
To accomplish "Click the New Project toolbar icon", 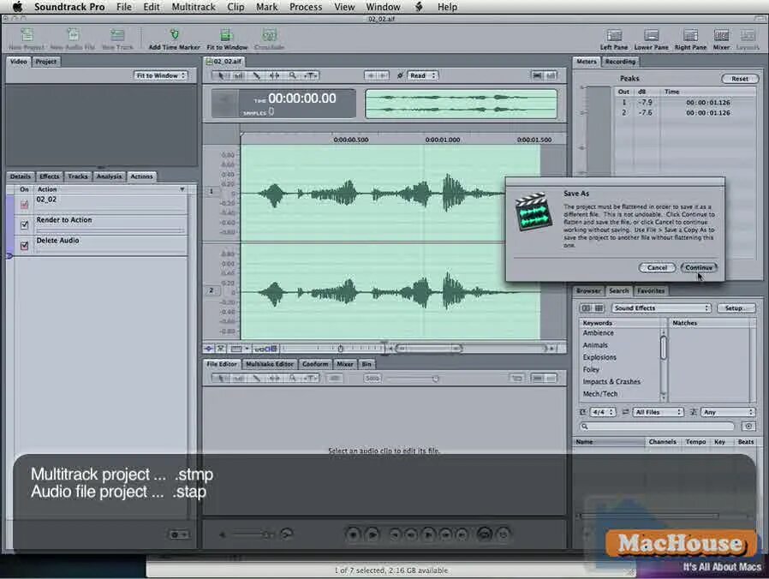I will click(27, 35).
